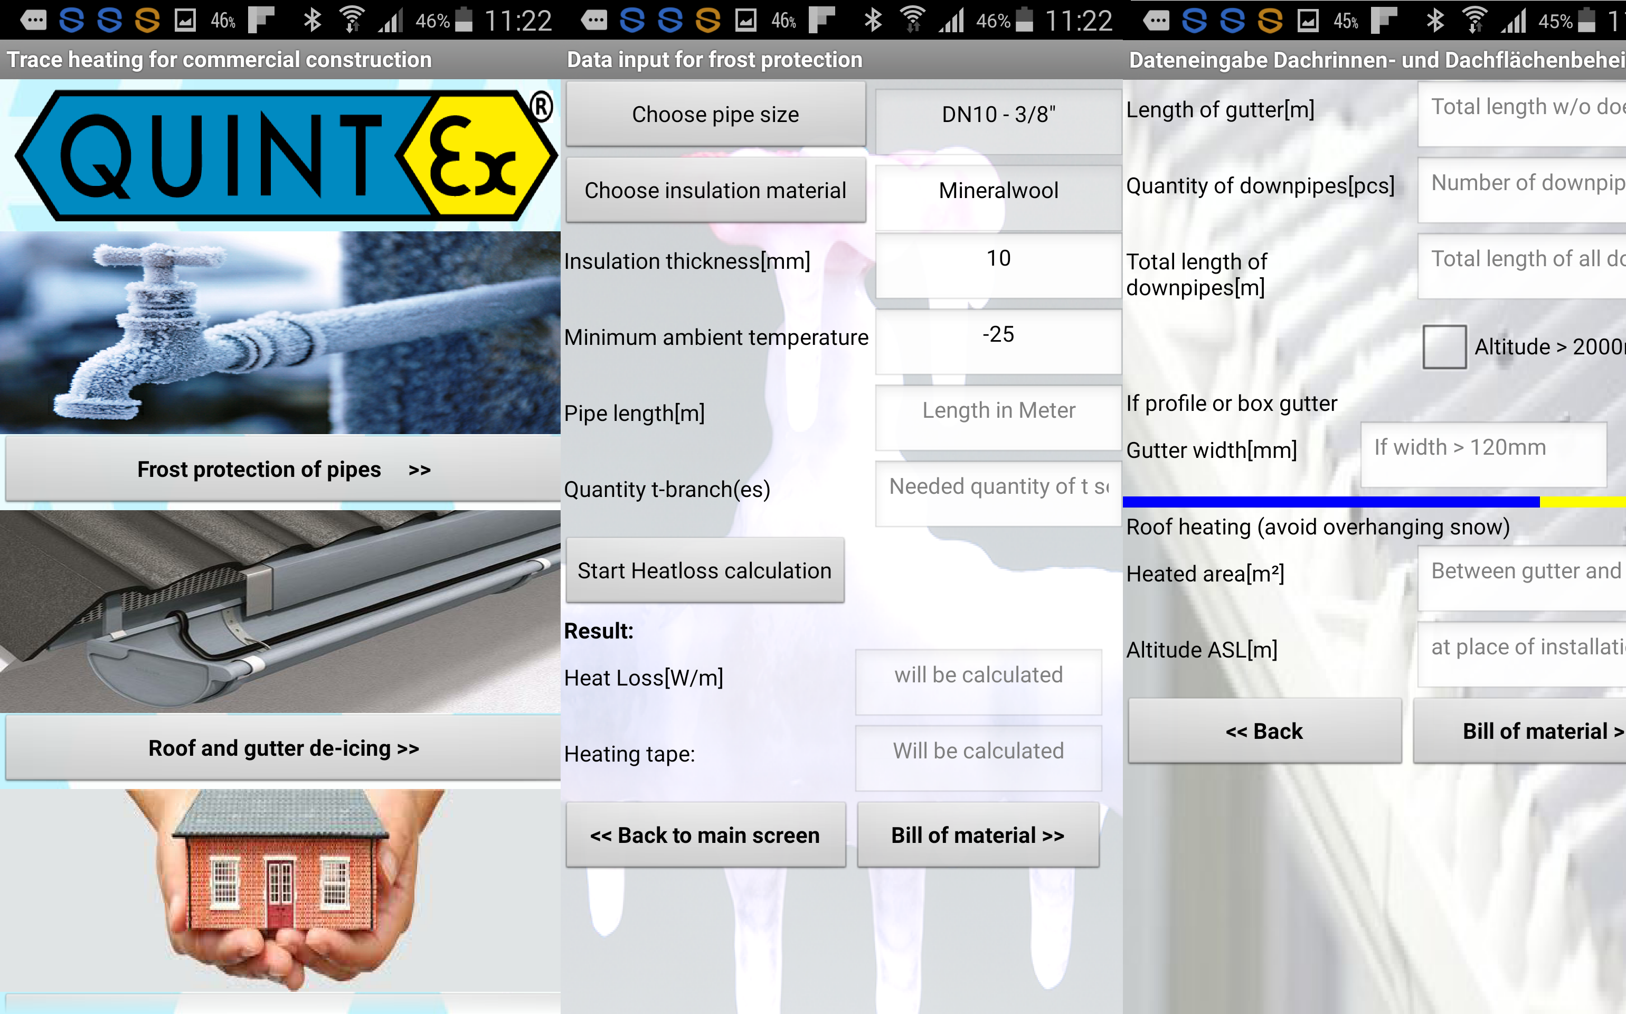Image resolution: width=1626 pixels, height=1014 pixels.
Task: Open the Choose pipe size selector
Action: pyautogui.click(x=715, y=114)
